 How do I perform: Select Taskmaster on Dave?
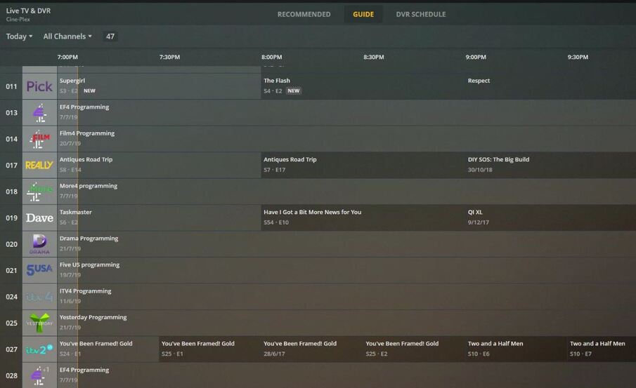(x=159, y=218)
